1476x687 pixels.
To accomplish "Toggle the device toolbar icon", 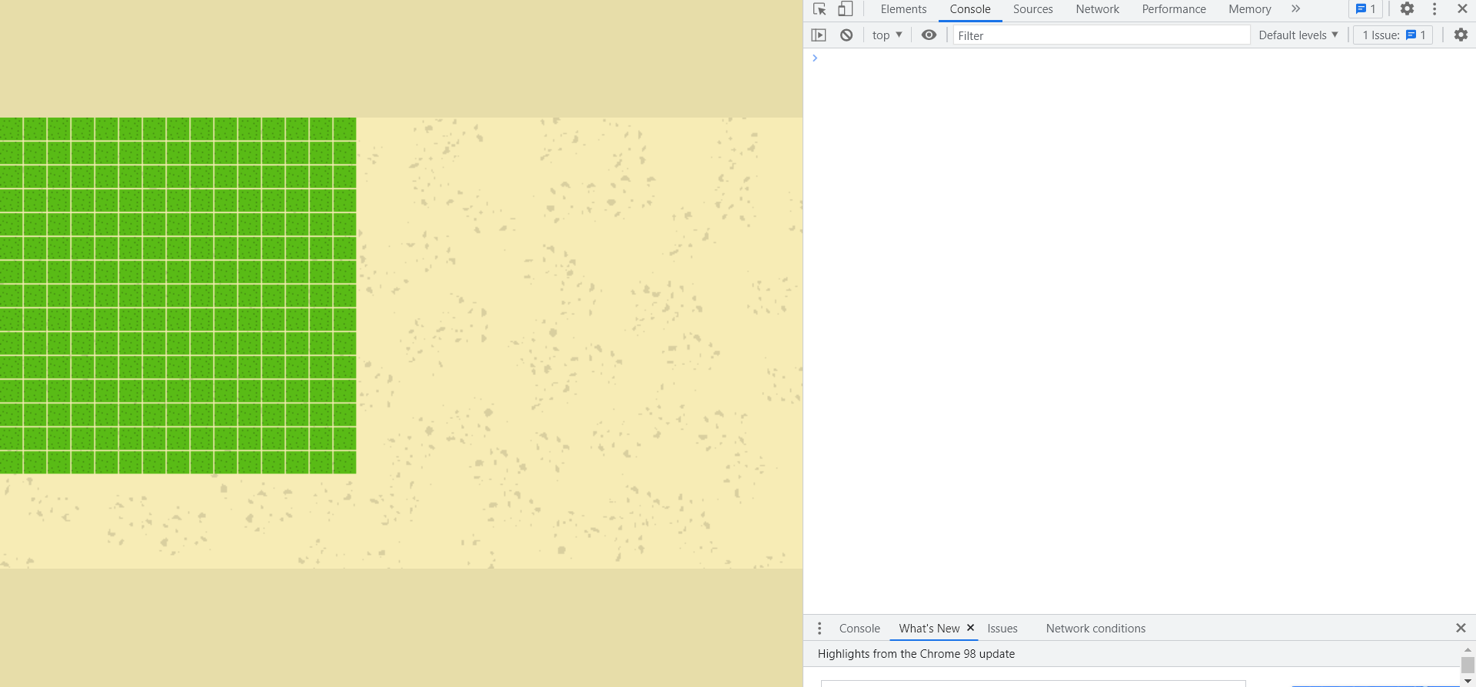I will (x=845, y=9).
